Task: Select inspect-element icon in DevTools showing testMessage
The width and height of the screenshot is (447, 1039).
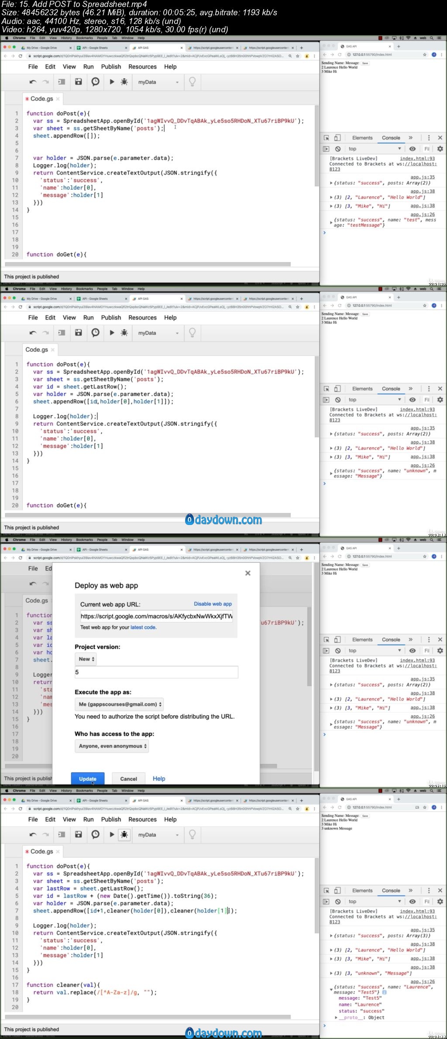Action: click(x=327, y=137)
